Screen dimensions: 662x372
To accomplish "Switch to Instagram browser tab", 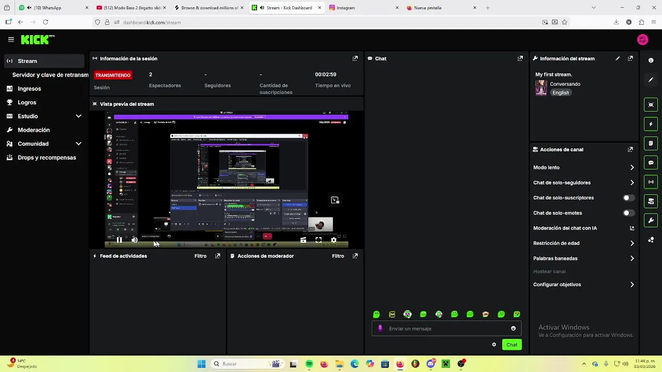I will click(x=364, y=8).
